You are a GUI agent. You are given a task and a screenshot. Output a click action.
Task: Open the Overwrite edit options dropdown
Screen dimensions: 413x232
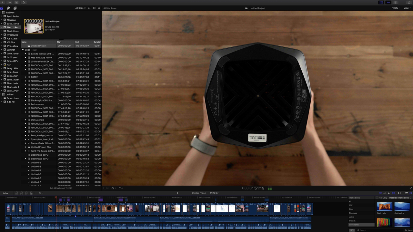click(32, 193)
